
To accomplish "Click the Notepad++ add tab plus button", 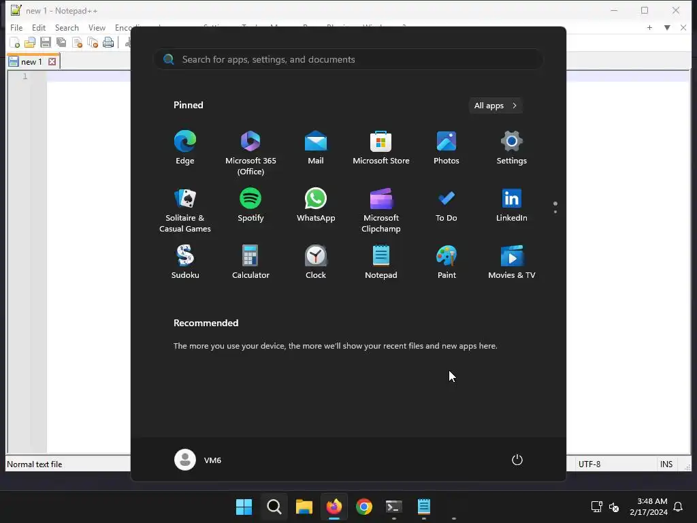I will pyautogui.click(x=649, y=27).
